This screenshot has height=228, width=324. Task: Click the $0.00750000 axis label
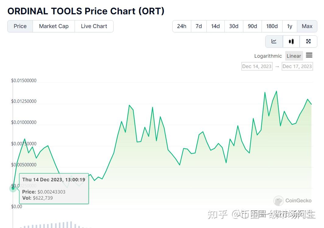24,144
